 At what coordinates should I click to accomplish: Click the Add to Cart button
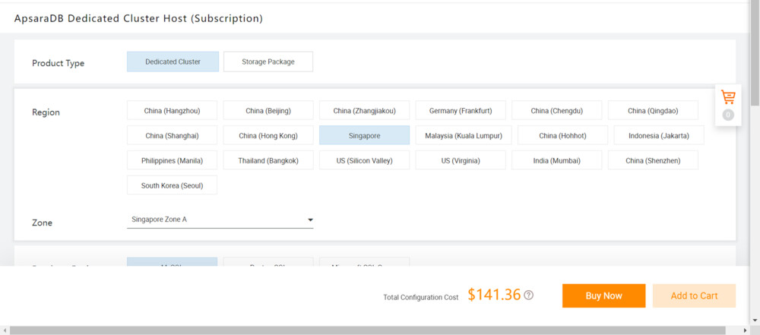click(x=694, y=295)
